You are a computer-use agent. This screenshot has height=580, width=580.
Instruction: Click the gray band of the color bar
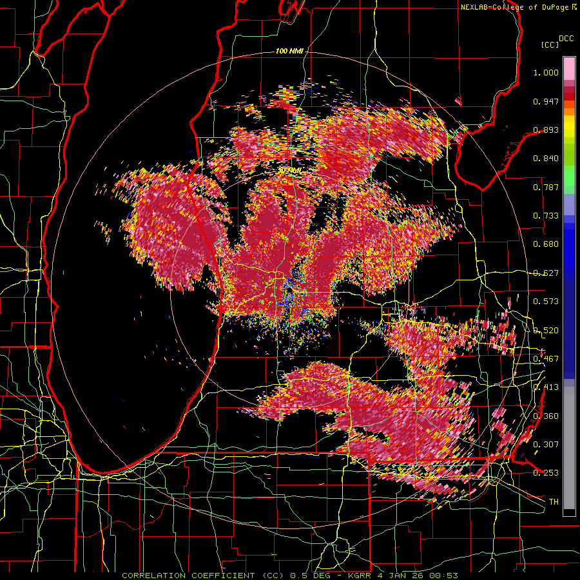coord(569,448)
